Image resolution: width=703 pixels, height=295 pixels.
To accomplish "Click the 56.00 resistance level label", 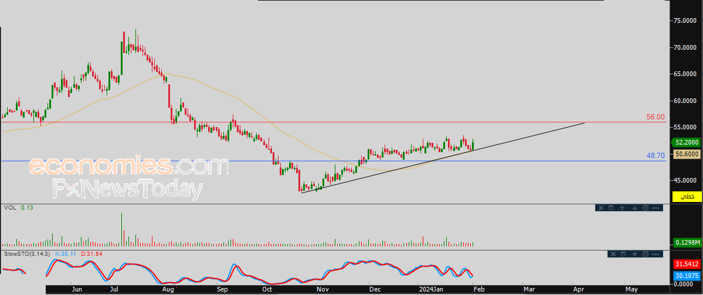I will 656,117.
